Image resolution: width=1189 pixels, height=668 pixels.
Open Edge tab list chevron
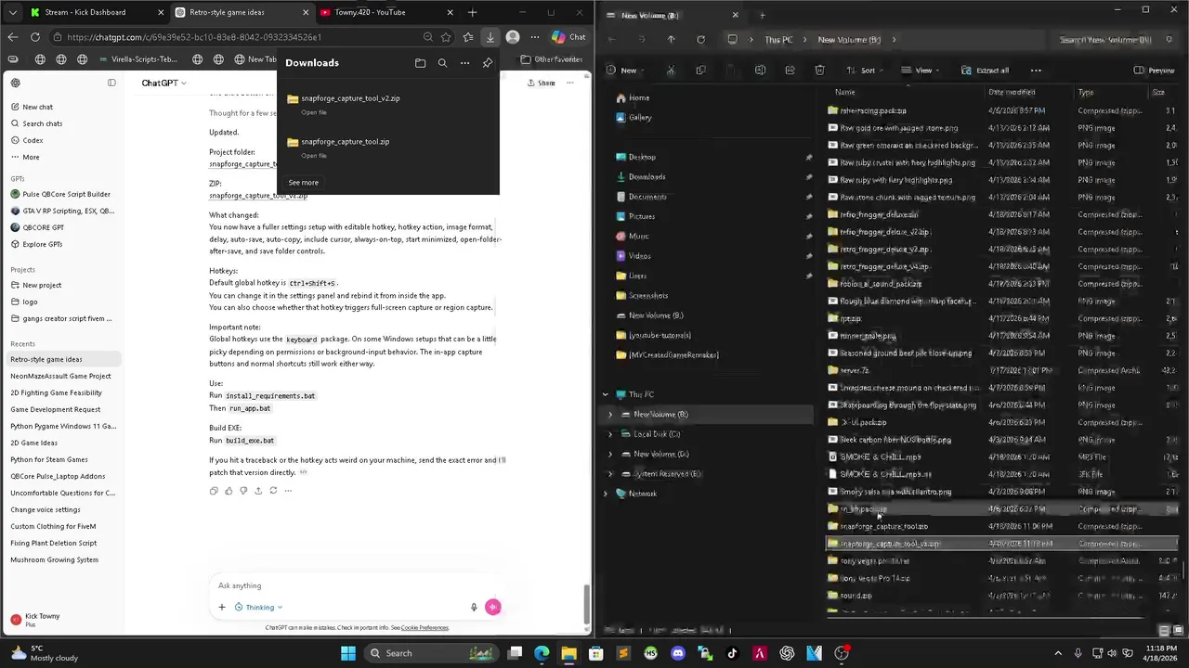click(x=12, y=13)
